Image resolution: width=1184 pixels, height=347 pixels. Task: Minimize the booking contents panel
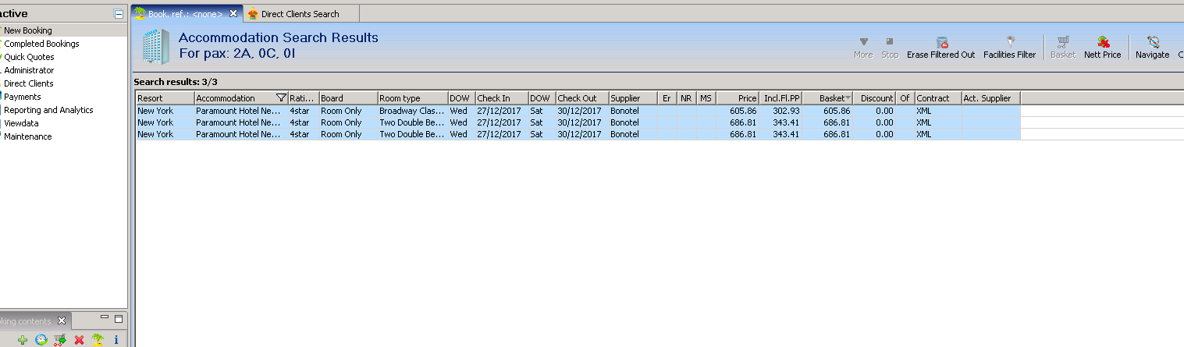point(105,318)
